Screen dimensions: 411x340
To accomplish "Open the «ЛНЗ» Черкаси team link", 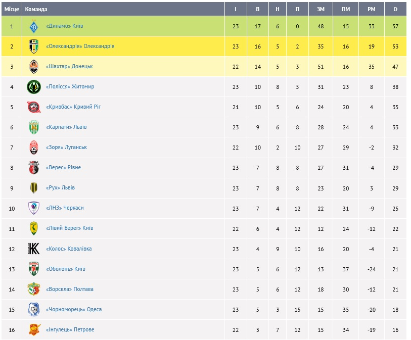I will tap(64, 208).
